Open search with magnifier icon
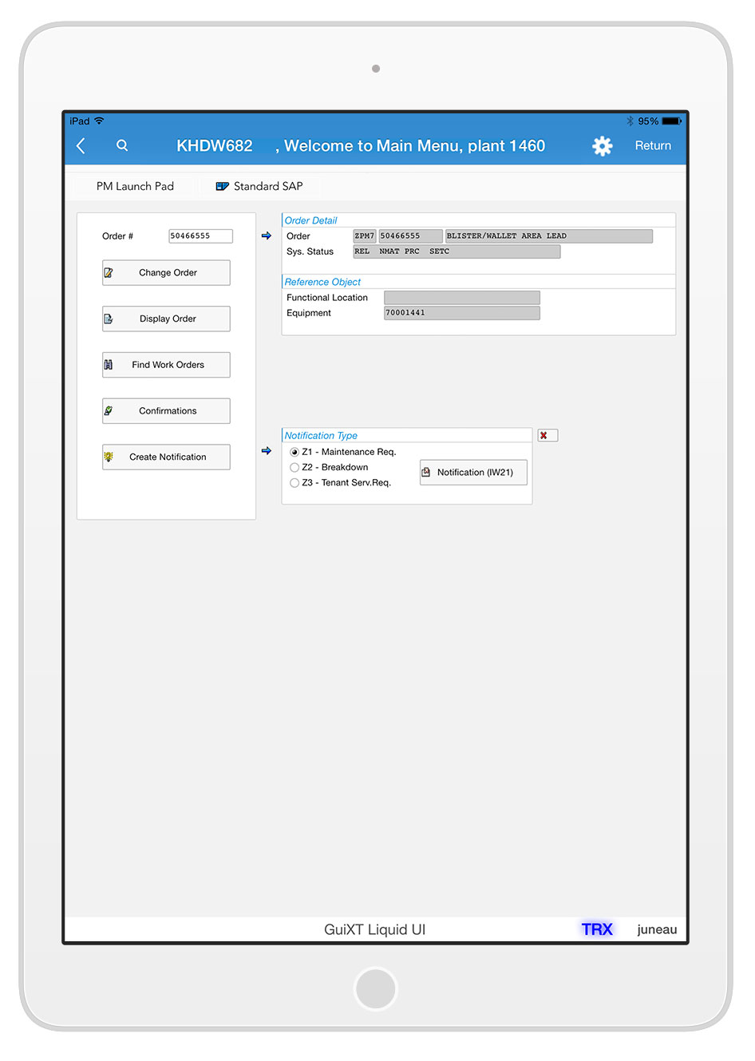The image size is (755, 1061). pos(122,146)
